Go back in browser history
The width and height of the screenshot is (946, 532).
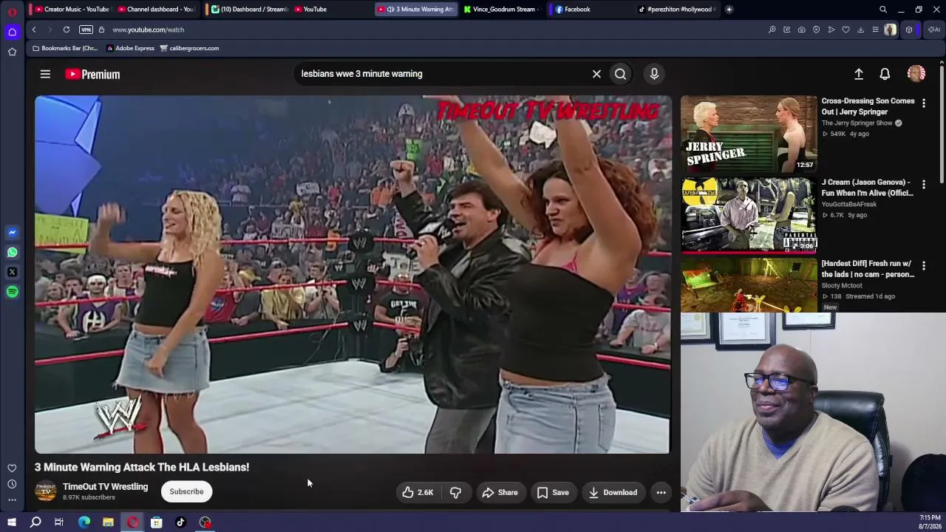[x=34, y=30]
